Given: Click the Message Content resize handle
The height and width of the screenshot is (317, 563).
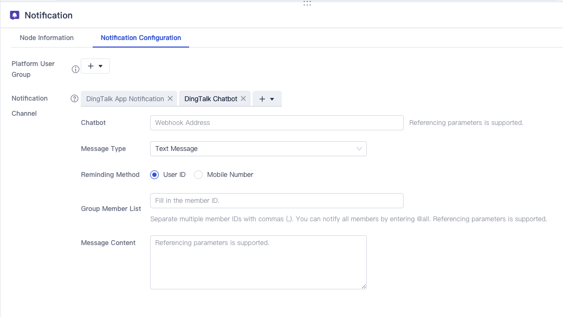Looking at the screenshot, I should pyautogui.click(x=364, y=286).
